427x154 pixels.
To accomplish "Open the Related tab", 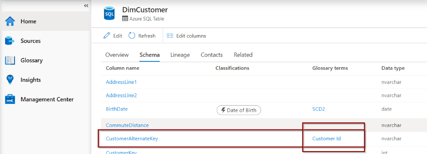I will click(x=243, y=55).
